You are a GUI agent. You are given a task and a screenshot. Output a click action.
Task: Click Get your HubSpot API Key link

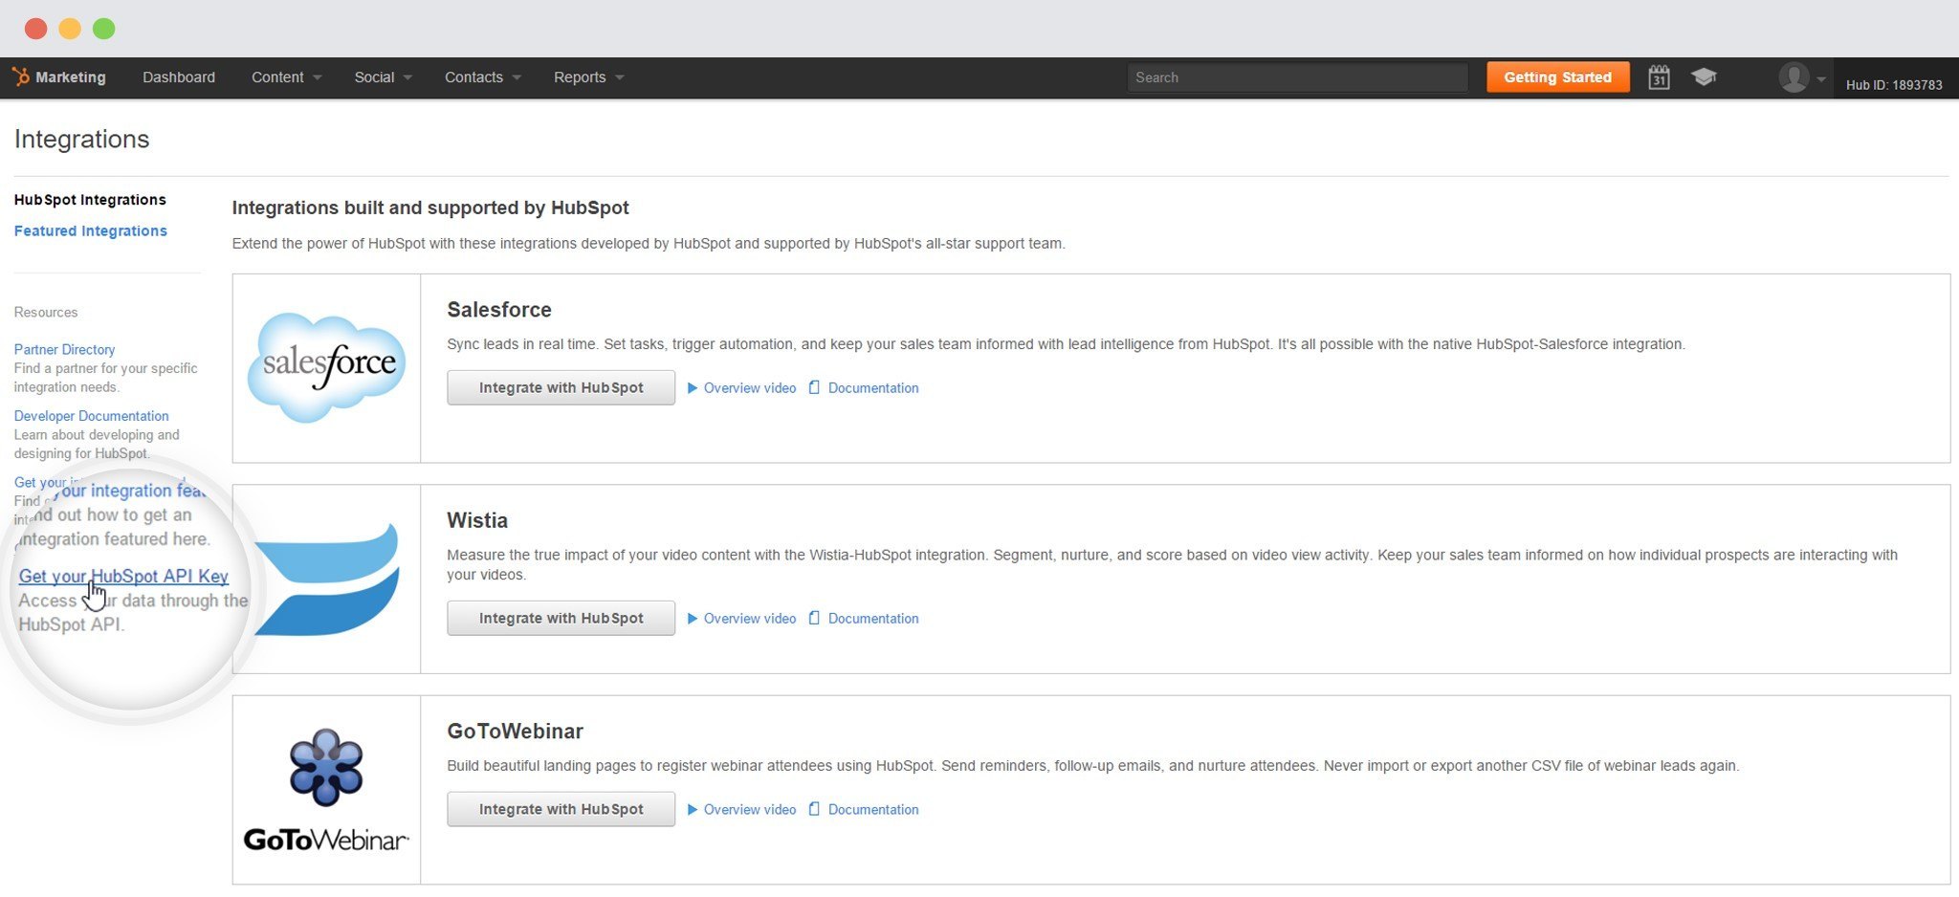pos(123,577)
